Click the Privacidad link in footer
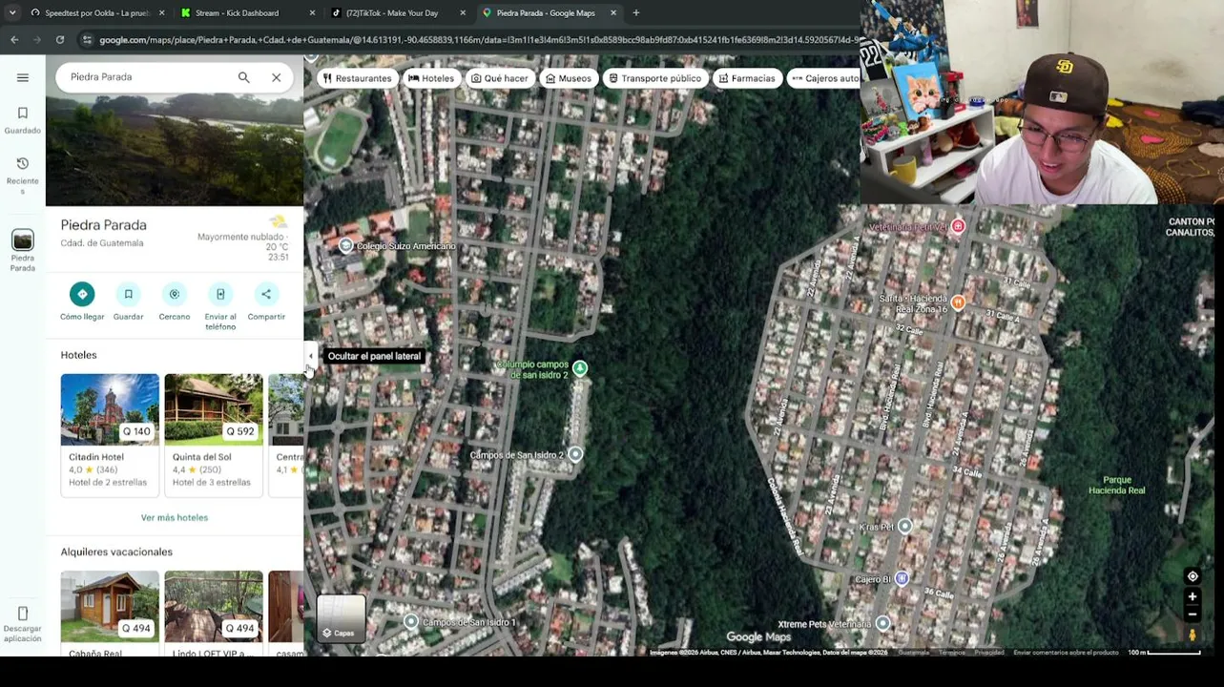This screenshot has height=687, width=1224. (x=989, y=653)
